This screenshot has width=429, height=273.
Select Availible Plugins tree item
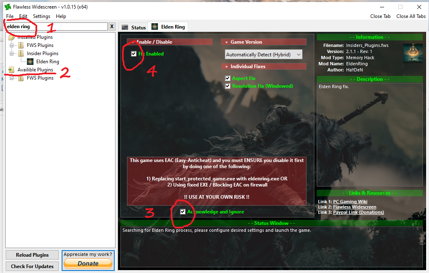tap(35, 70)
